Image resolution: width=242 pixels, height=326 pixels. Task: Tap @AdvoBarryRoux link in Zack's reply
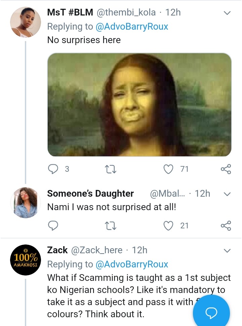coord(132,264)
